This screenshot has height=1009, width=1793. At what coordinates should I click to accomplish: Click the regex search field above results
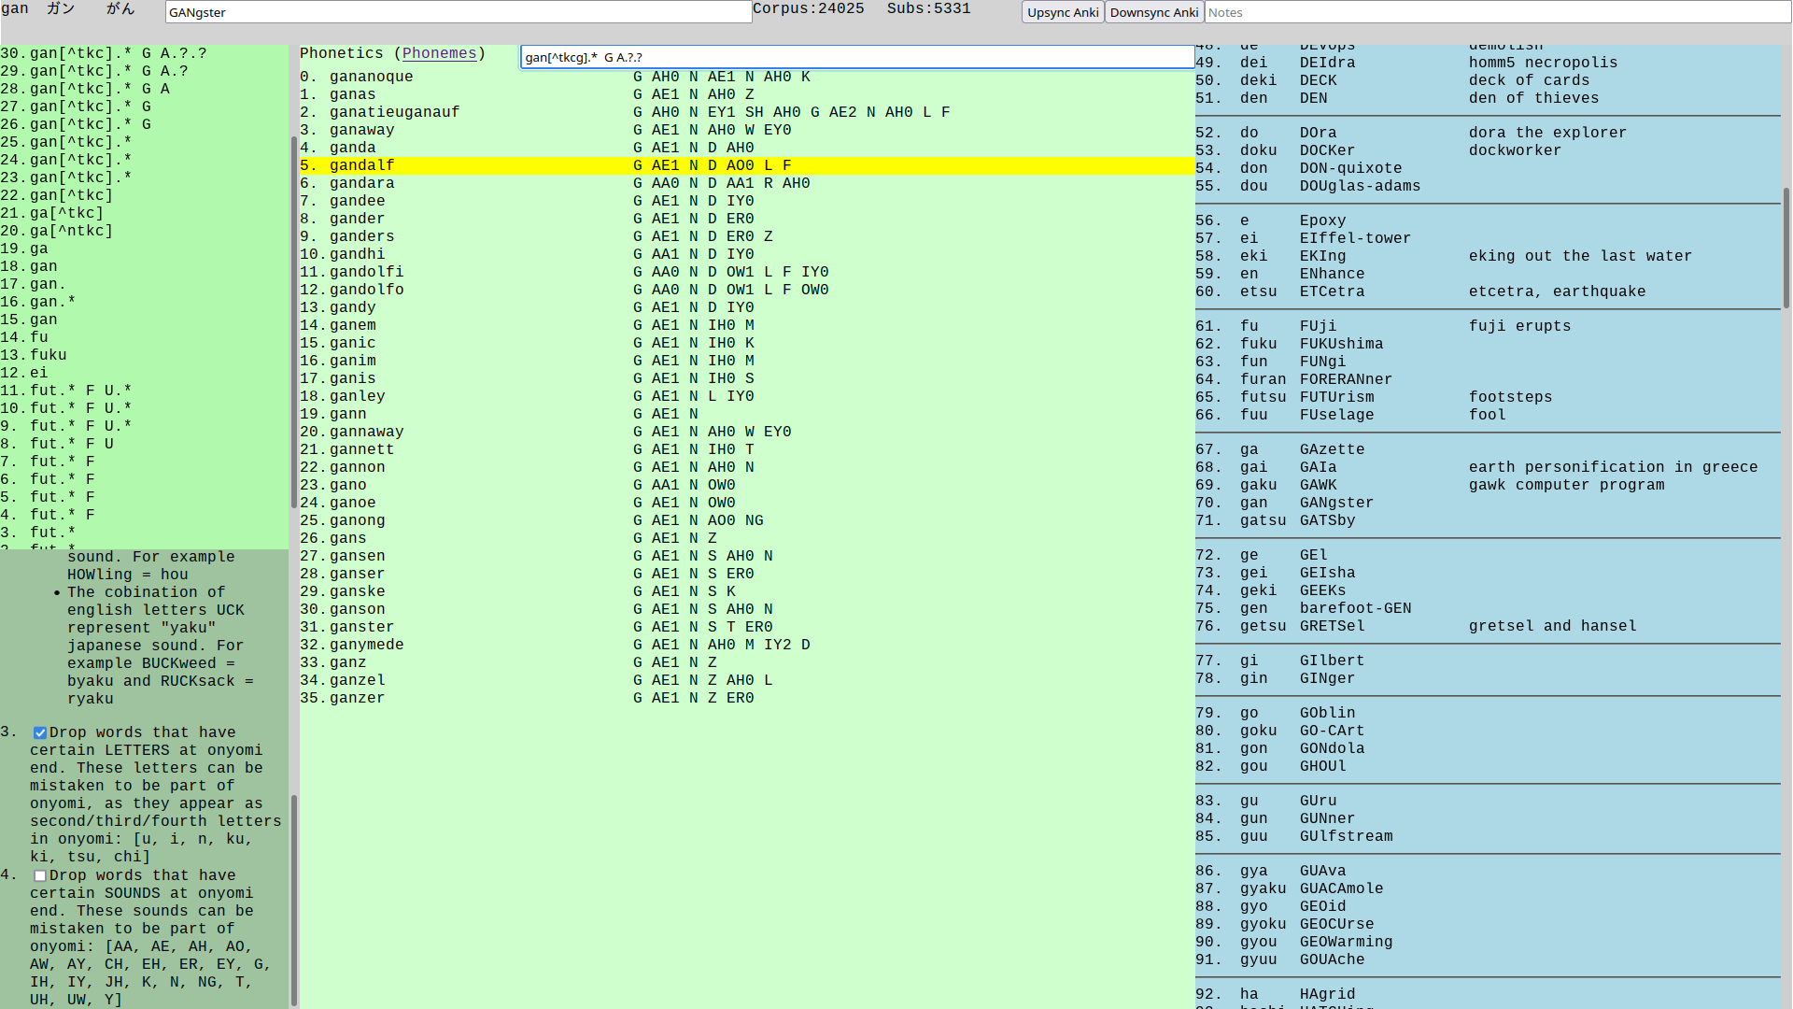[x=855, y=57]
